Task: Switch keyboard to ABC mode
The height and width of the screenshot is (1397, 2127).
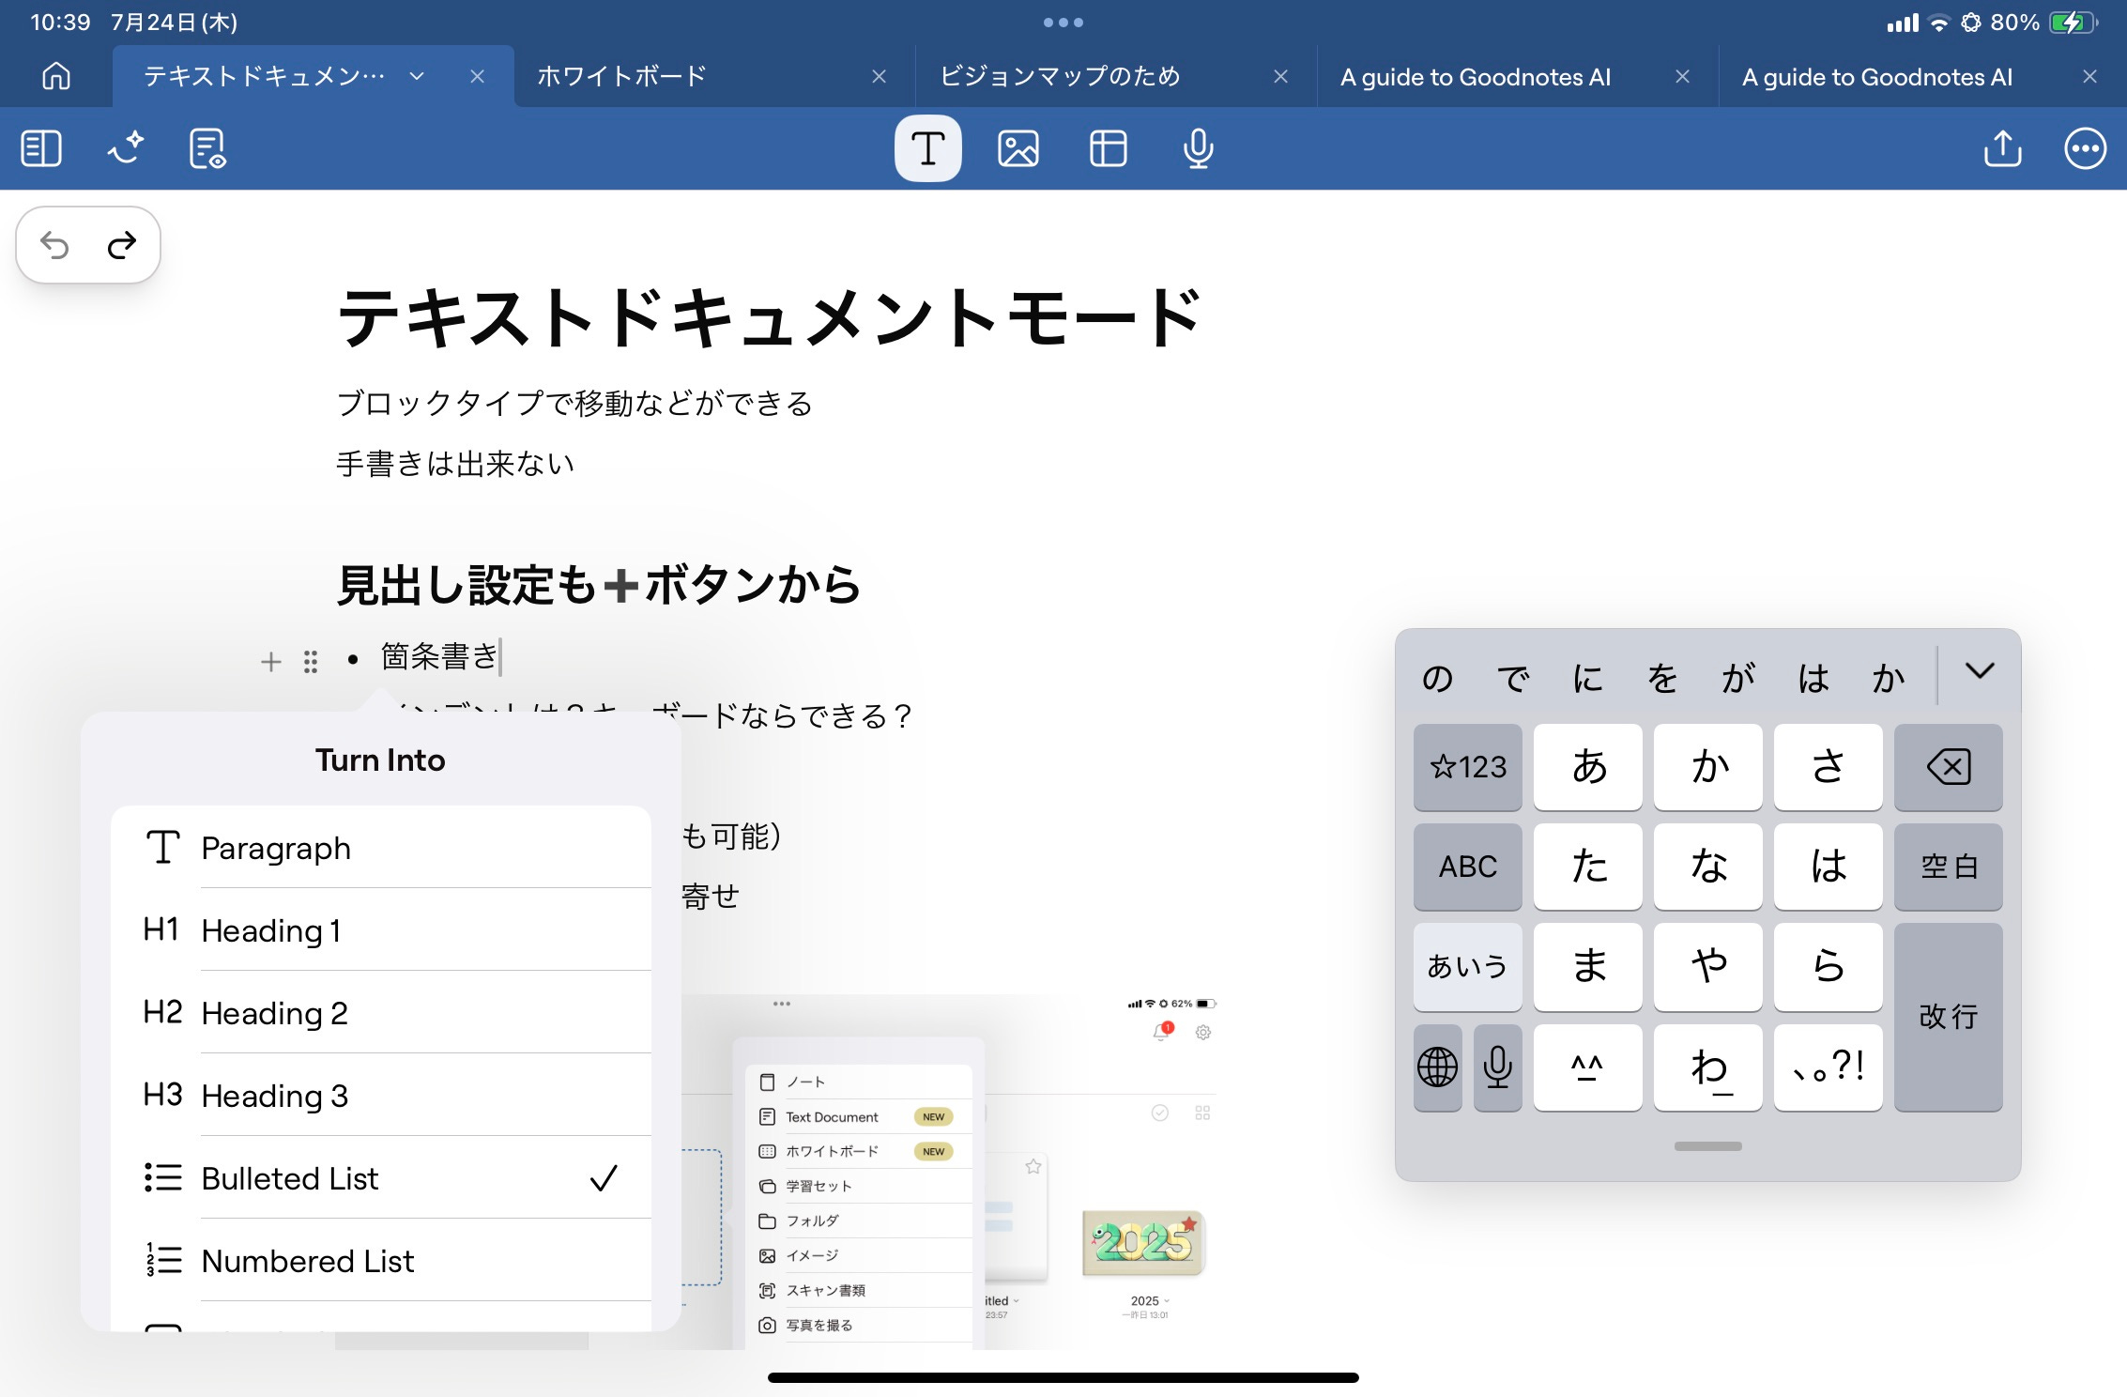Action: pyautogui.click(x=1467, y=866)
